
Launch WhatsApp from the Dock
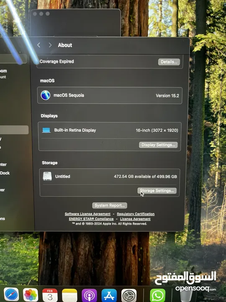(158, 295)
